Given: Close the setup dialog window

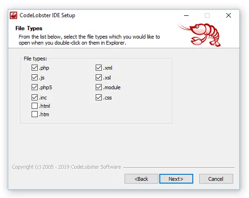Looking at the screenshot, I should pos(229,15).
